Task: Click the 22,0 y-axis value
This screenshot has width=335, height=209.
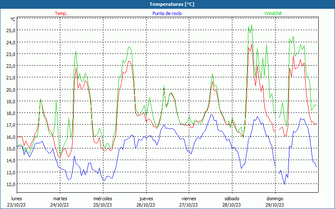Action: point(11,66)
